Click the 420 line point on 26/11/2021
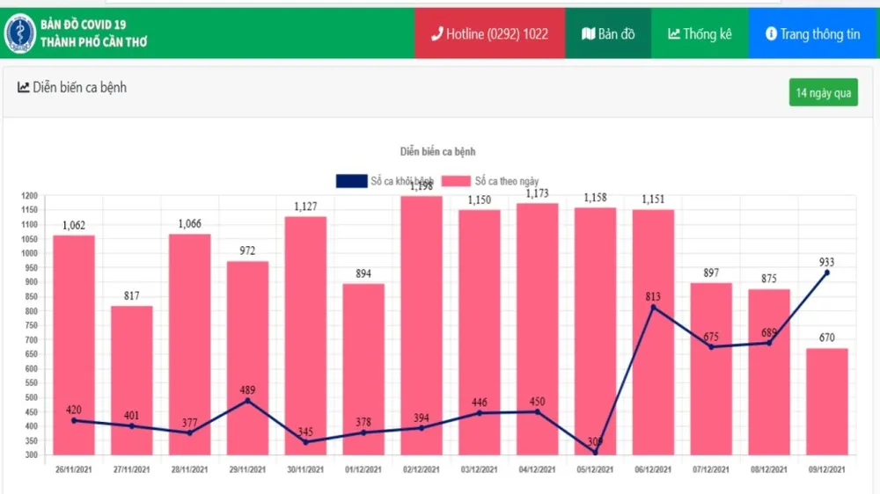880x494 pixels. (73, 420)
